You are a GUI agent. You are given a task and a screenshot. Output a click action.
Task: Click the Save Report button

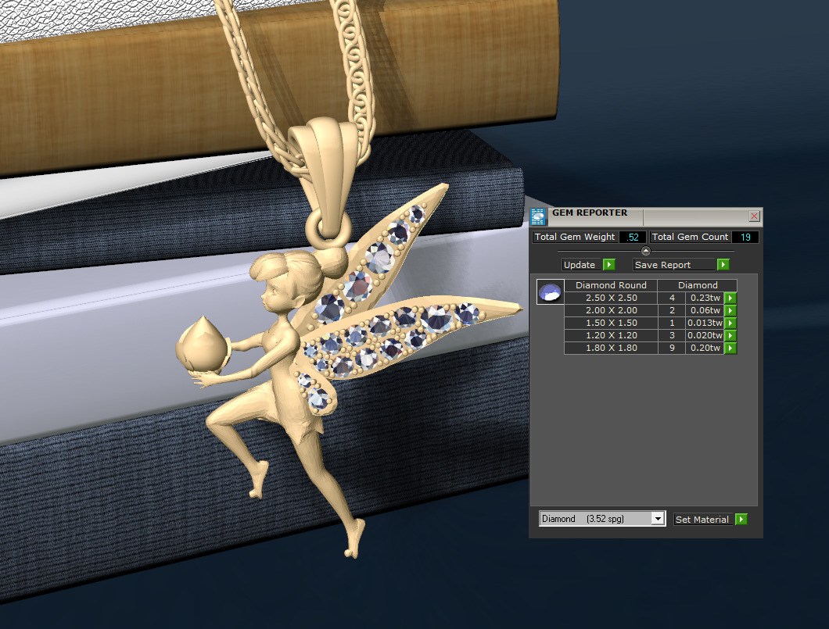(675, 265)
